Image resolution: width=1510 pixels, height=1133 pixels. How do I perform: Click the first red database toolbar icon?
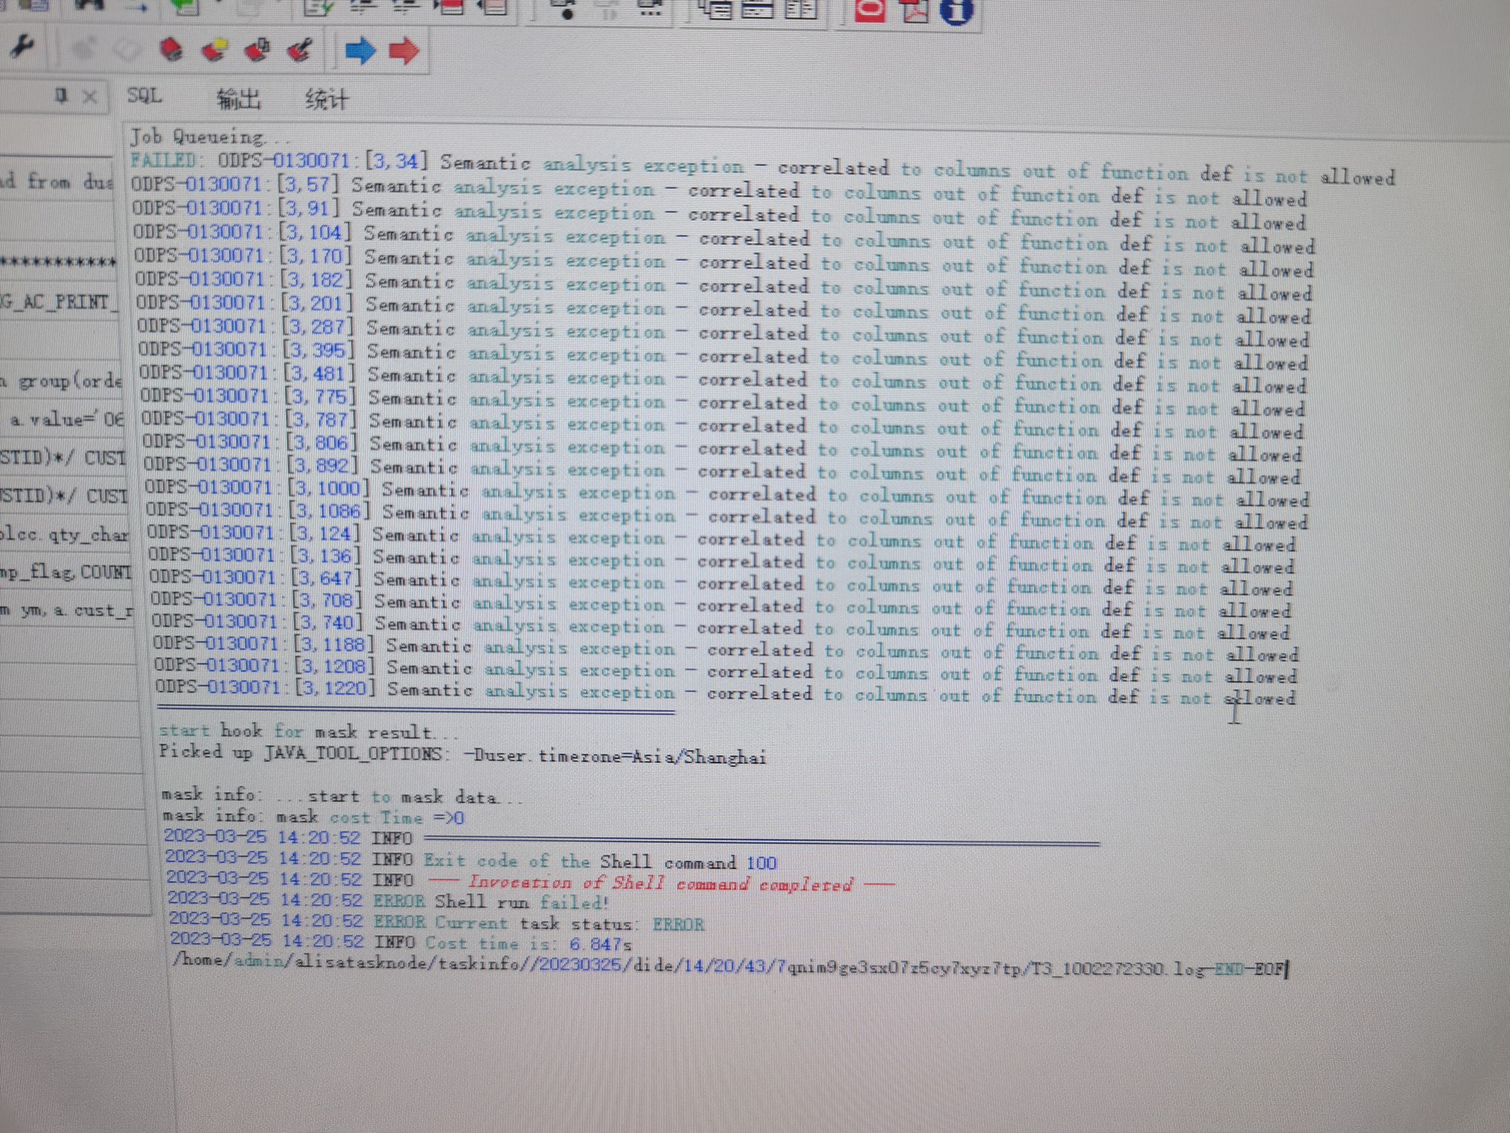coord(172,49)
